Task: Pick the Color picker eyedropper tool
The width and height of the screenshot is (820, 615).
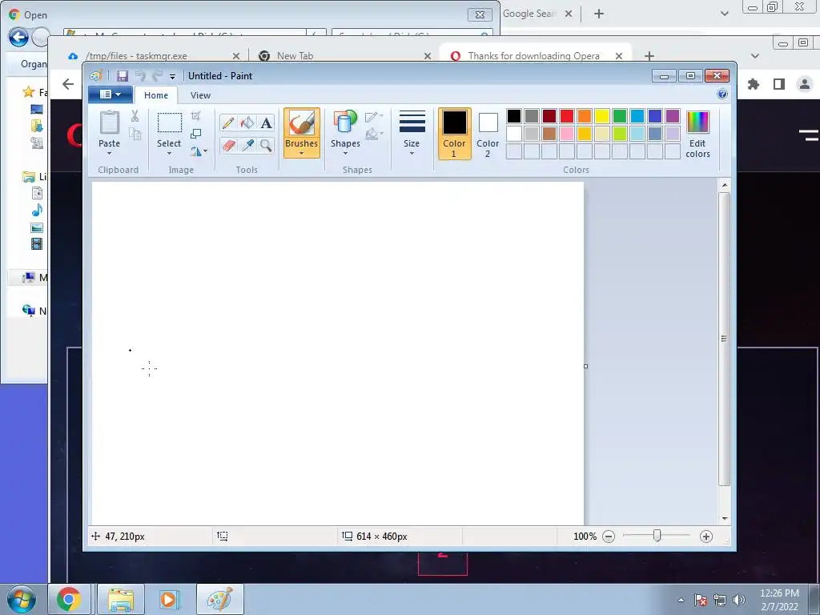Action: [247, 145]
